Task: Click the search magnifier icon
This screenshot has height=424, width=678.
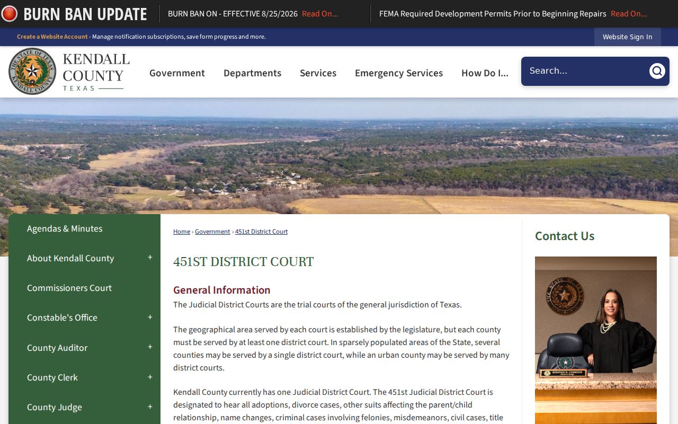Action: 657,71
